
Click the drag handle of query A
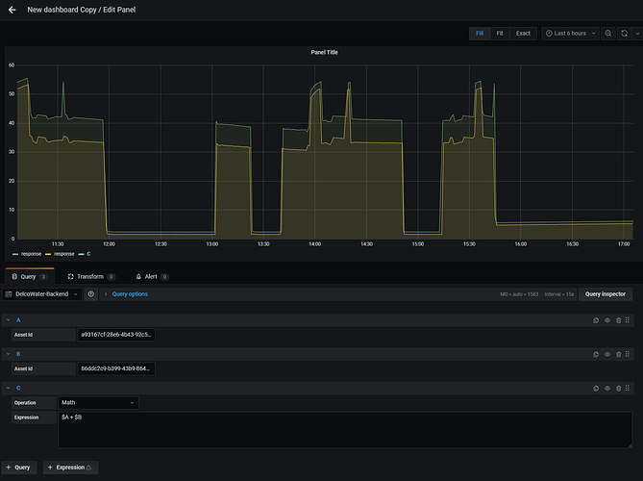pyautogui.click(x=628, y=320)
